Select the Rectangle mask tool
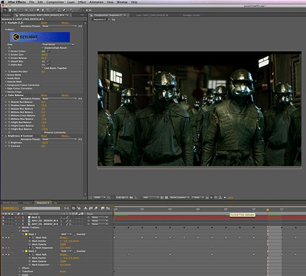The height and width of the screenshot is (276, 306). click(38, 10)
